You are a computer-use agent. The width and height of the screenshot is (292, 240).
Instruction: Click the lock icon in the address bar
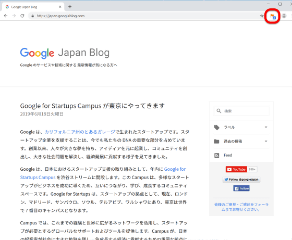32,16
